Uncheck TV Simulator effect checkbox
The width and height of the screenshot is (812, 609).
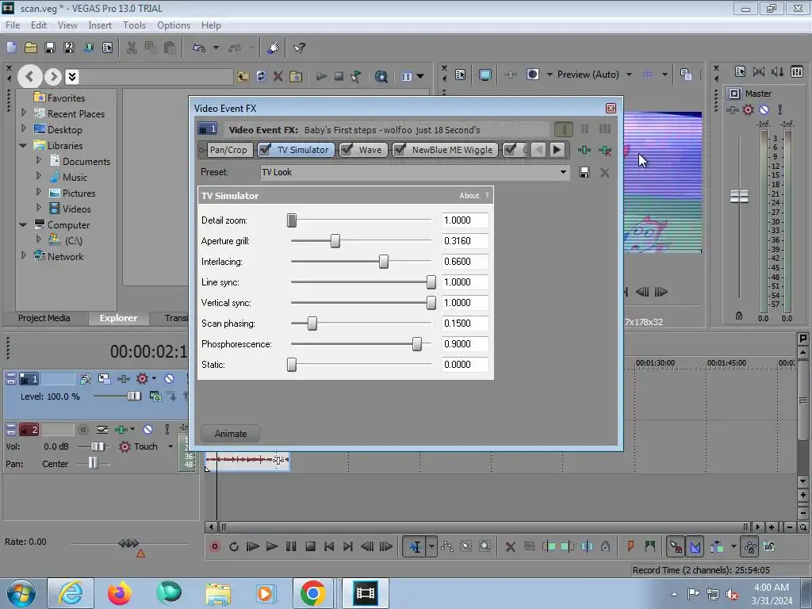click(265, 150)
